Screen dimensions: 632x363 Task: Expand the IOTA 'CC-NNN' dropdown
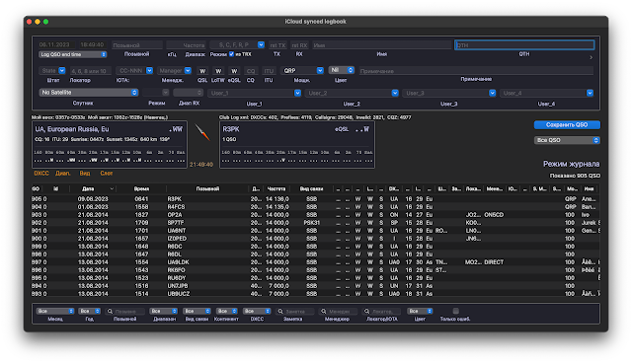coord(149,70)
